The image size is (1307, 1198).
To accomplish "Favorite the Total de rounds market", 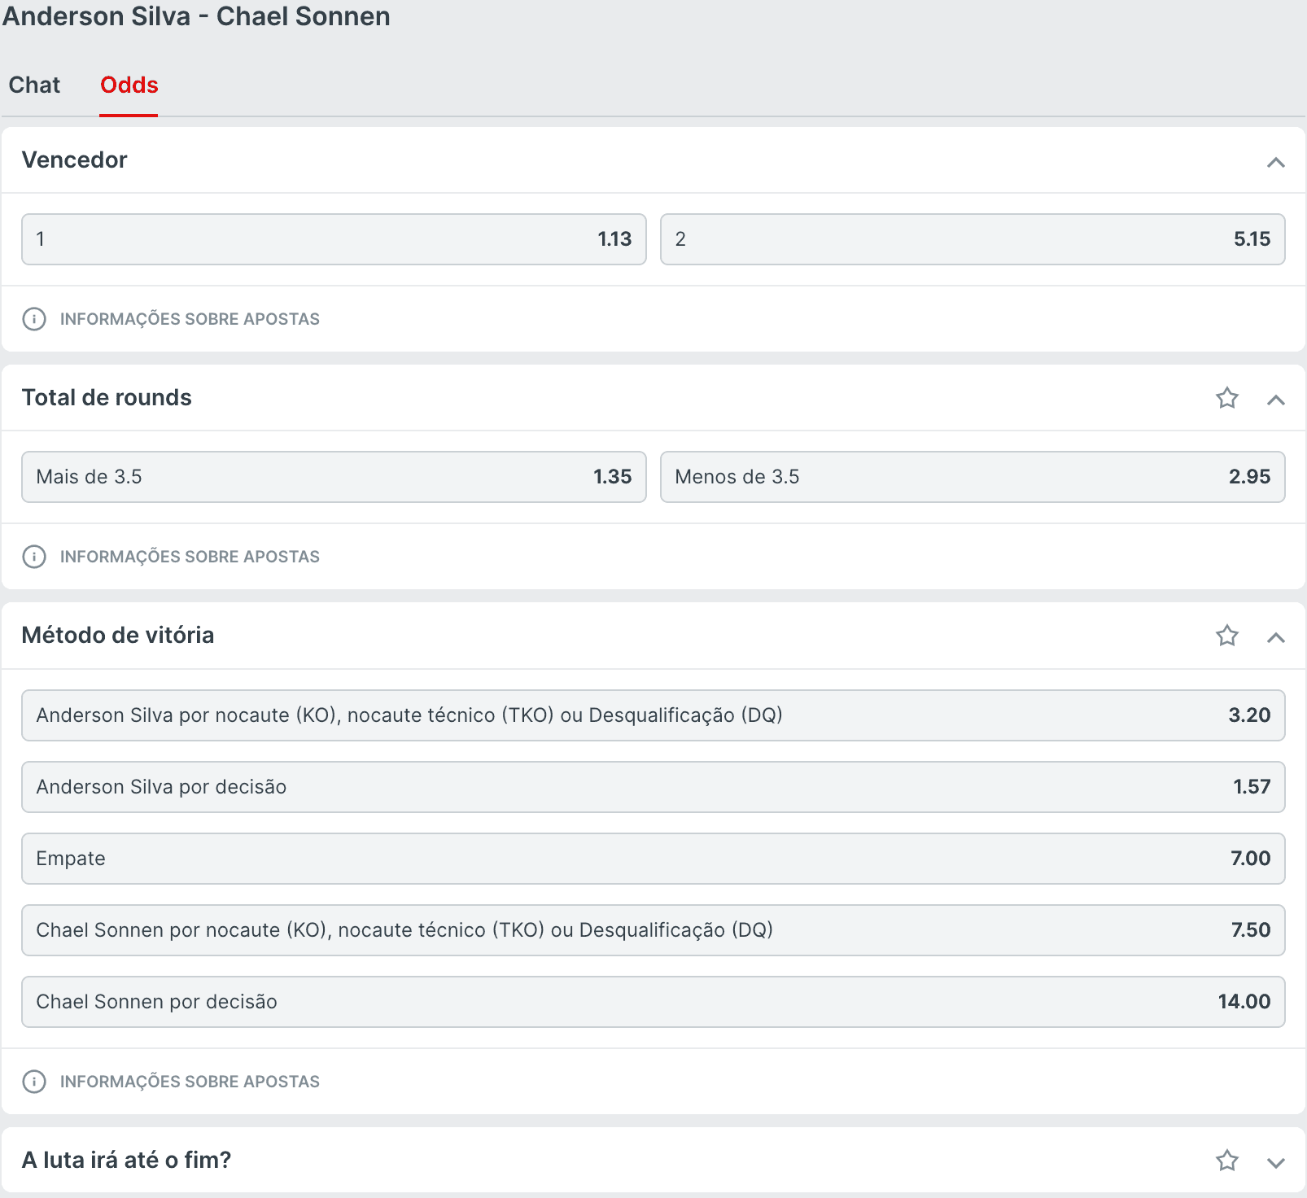I will (1226, 398).
